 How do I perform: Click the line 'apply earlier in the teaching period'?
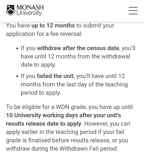point(65,132)
